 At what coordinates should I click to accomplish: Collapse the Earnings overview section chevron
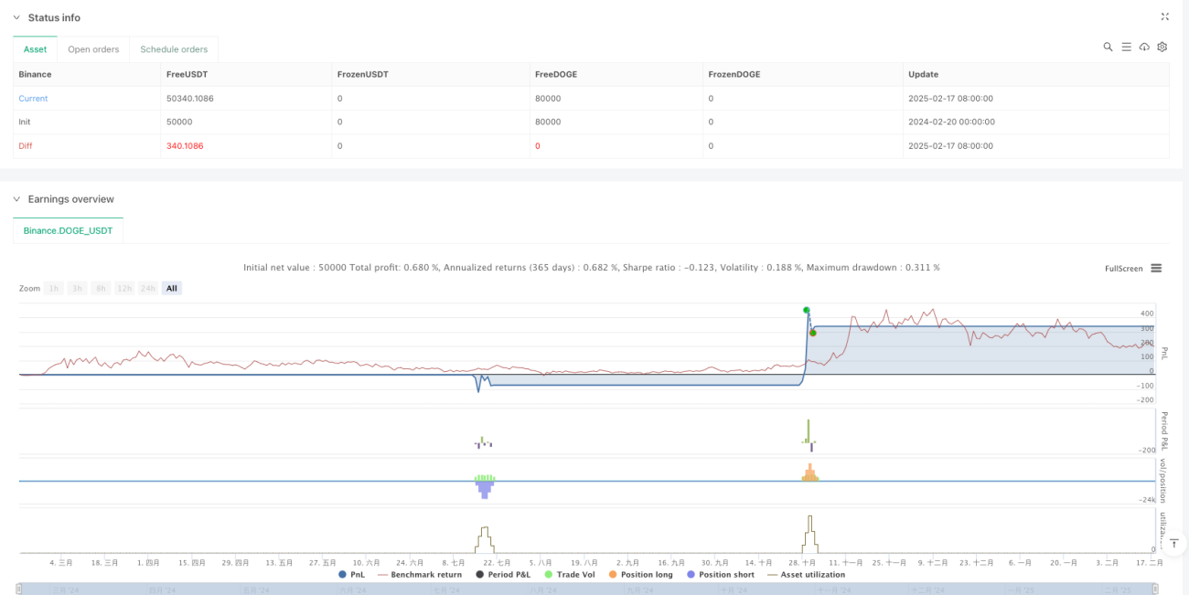coord(16,199)
